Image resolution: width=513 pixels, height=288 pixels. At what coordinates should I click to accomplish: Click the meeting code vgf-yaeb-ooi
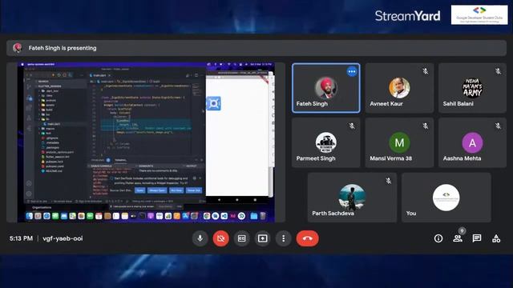[63, 238]
